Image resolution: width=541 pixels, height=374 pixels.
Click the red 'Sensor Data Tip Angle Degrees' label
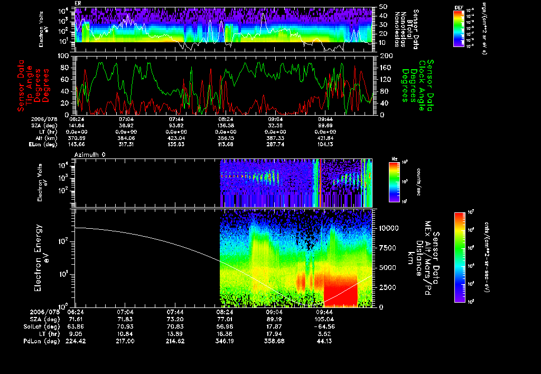click(33, 86)
